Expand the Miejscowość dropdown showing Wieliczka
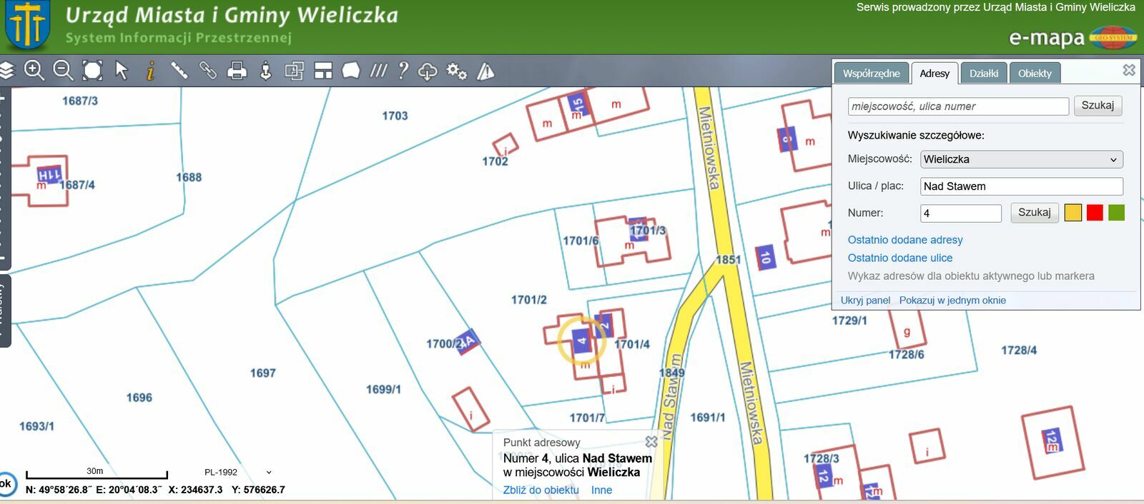The width and height of the screenshot is (1144, 504). (x=1020, y=159)
